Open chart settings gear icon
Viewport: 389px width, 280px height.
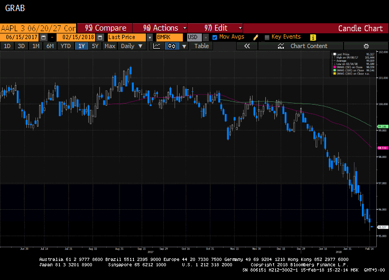point(366,46)
